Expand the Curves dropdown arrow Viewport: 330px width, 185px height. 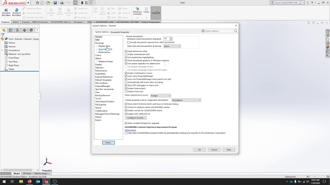(x=146, y=18)
